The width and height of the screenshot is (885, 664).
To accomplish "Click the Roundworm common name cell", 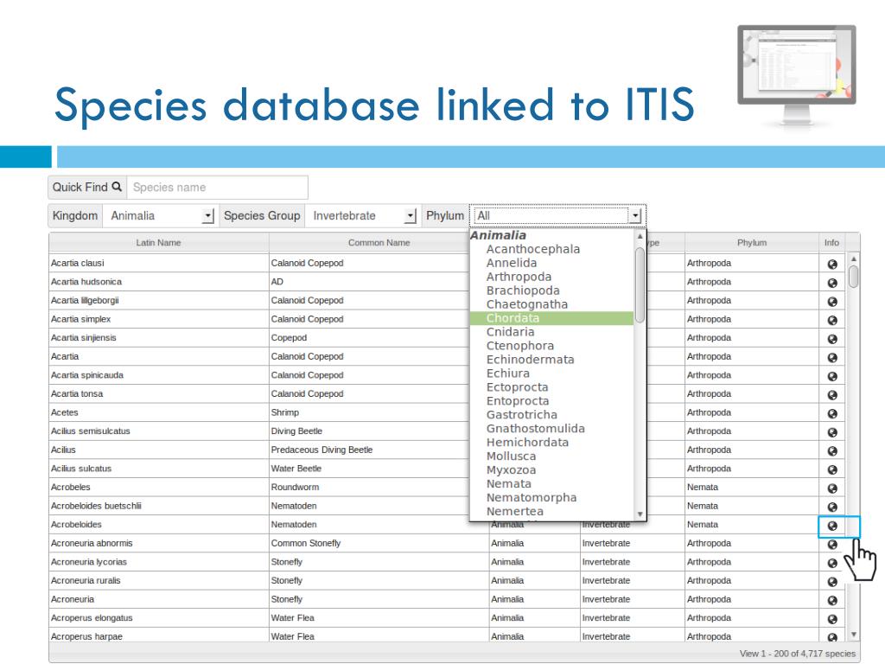I will tap(370, 488).
